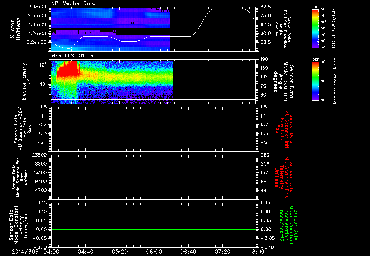
Task: Click the 4700 scanner position tick
Action: point(40,190)
